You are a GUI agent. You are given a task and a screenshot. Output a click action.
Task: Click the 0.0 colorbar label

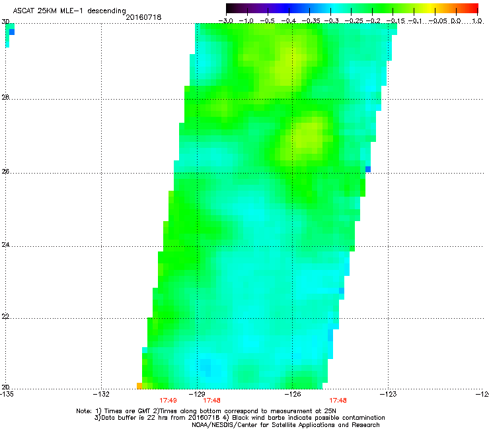tap(456, 21)
